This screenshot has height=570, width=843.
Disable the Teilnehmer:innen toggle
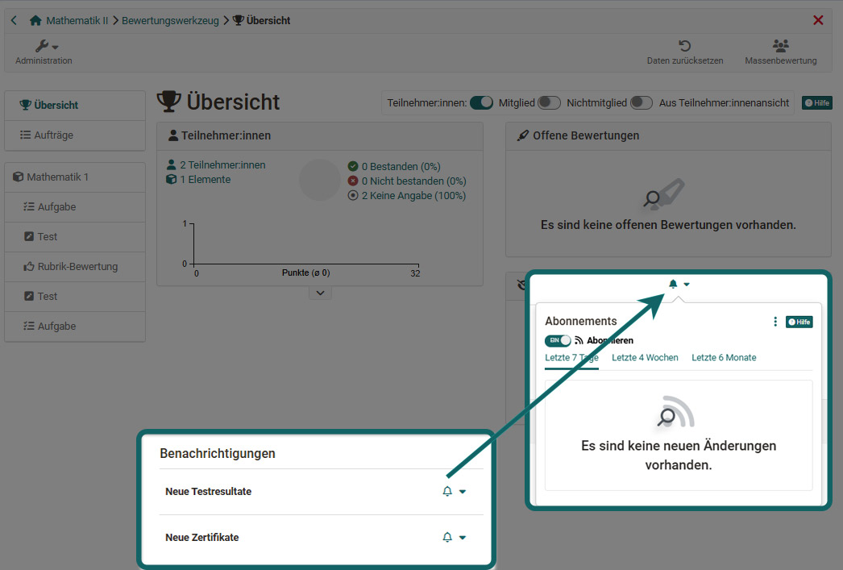481,103
